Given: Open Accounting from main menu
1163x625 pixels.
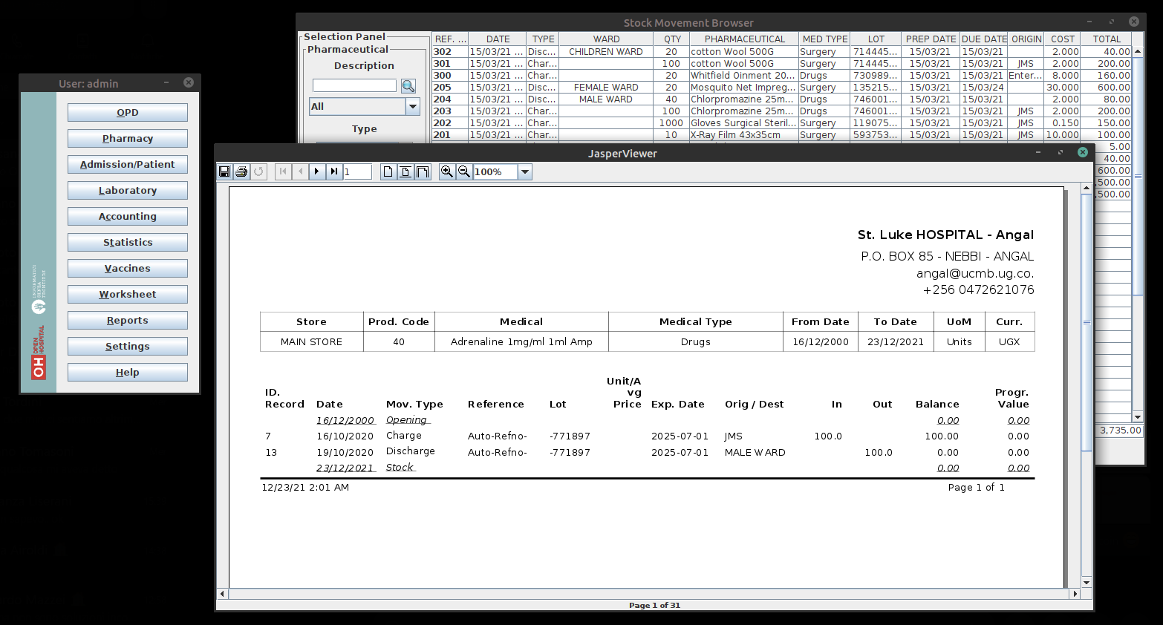Looking at the screenshot, I should pos(128,217).
